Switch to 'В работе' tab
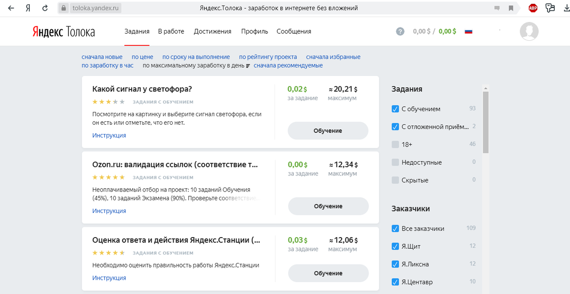 pyautogui.click(x=171, y=31)
